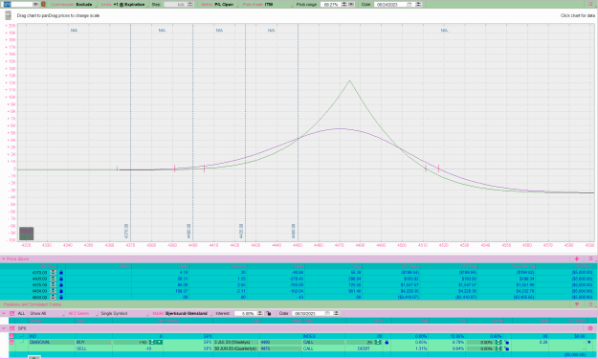Click the top Date stepper arrows

418,4
